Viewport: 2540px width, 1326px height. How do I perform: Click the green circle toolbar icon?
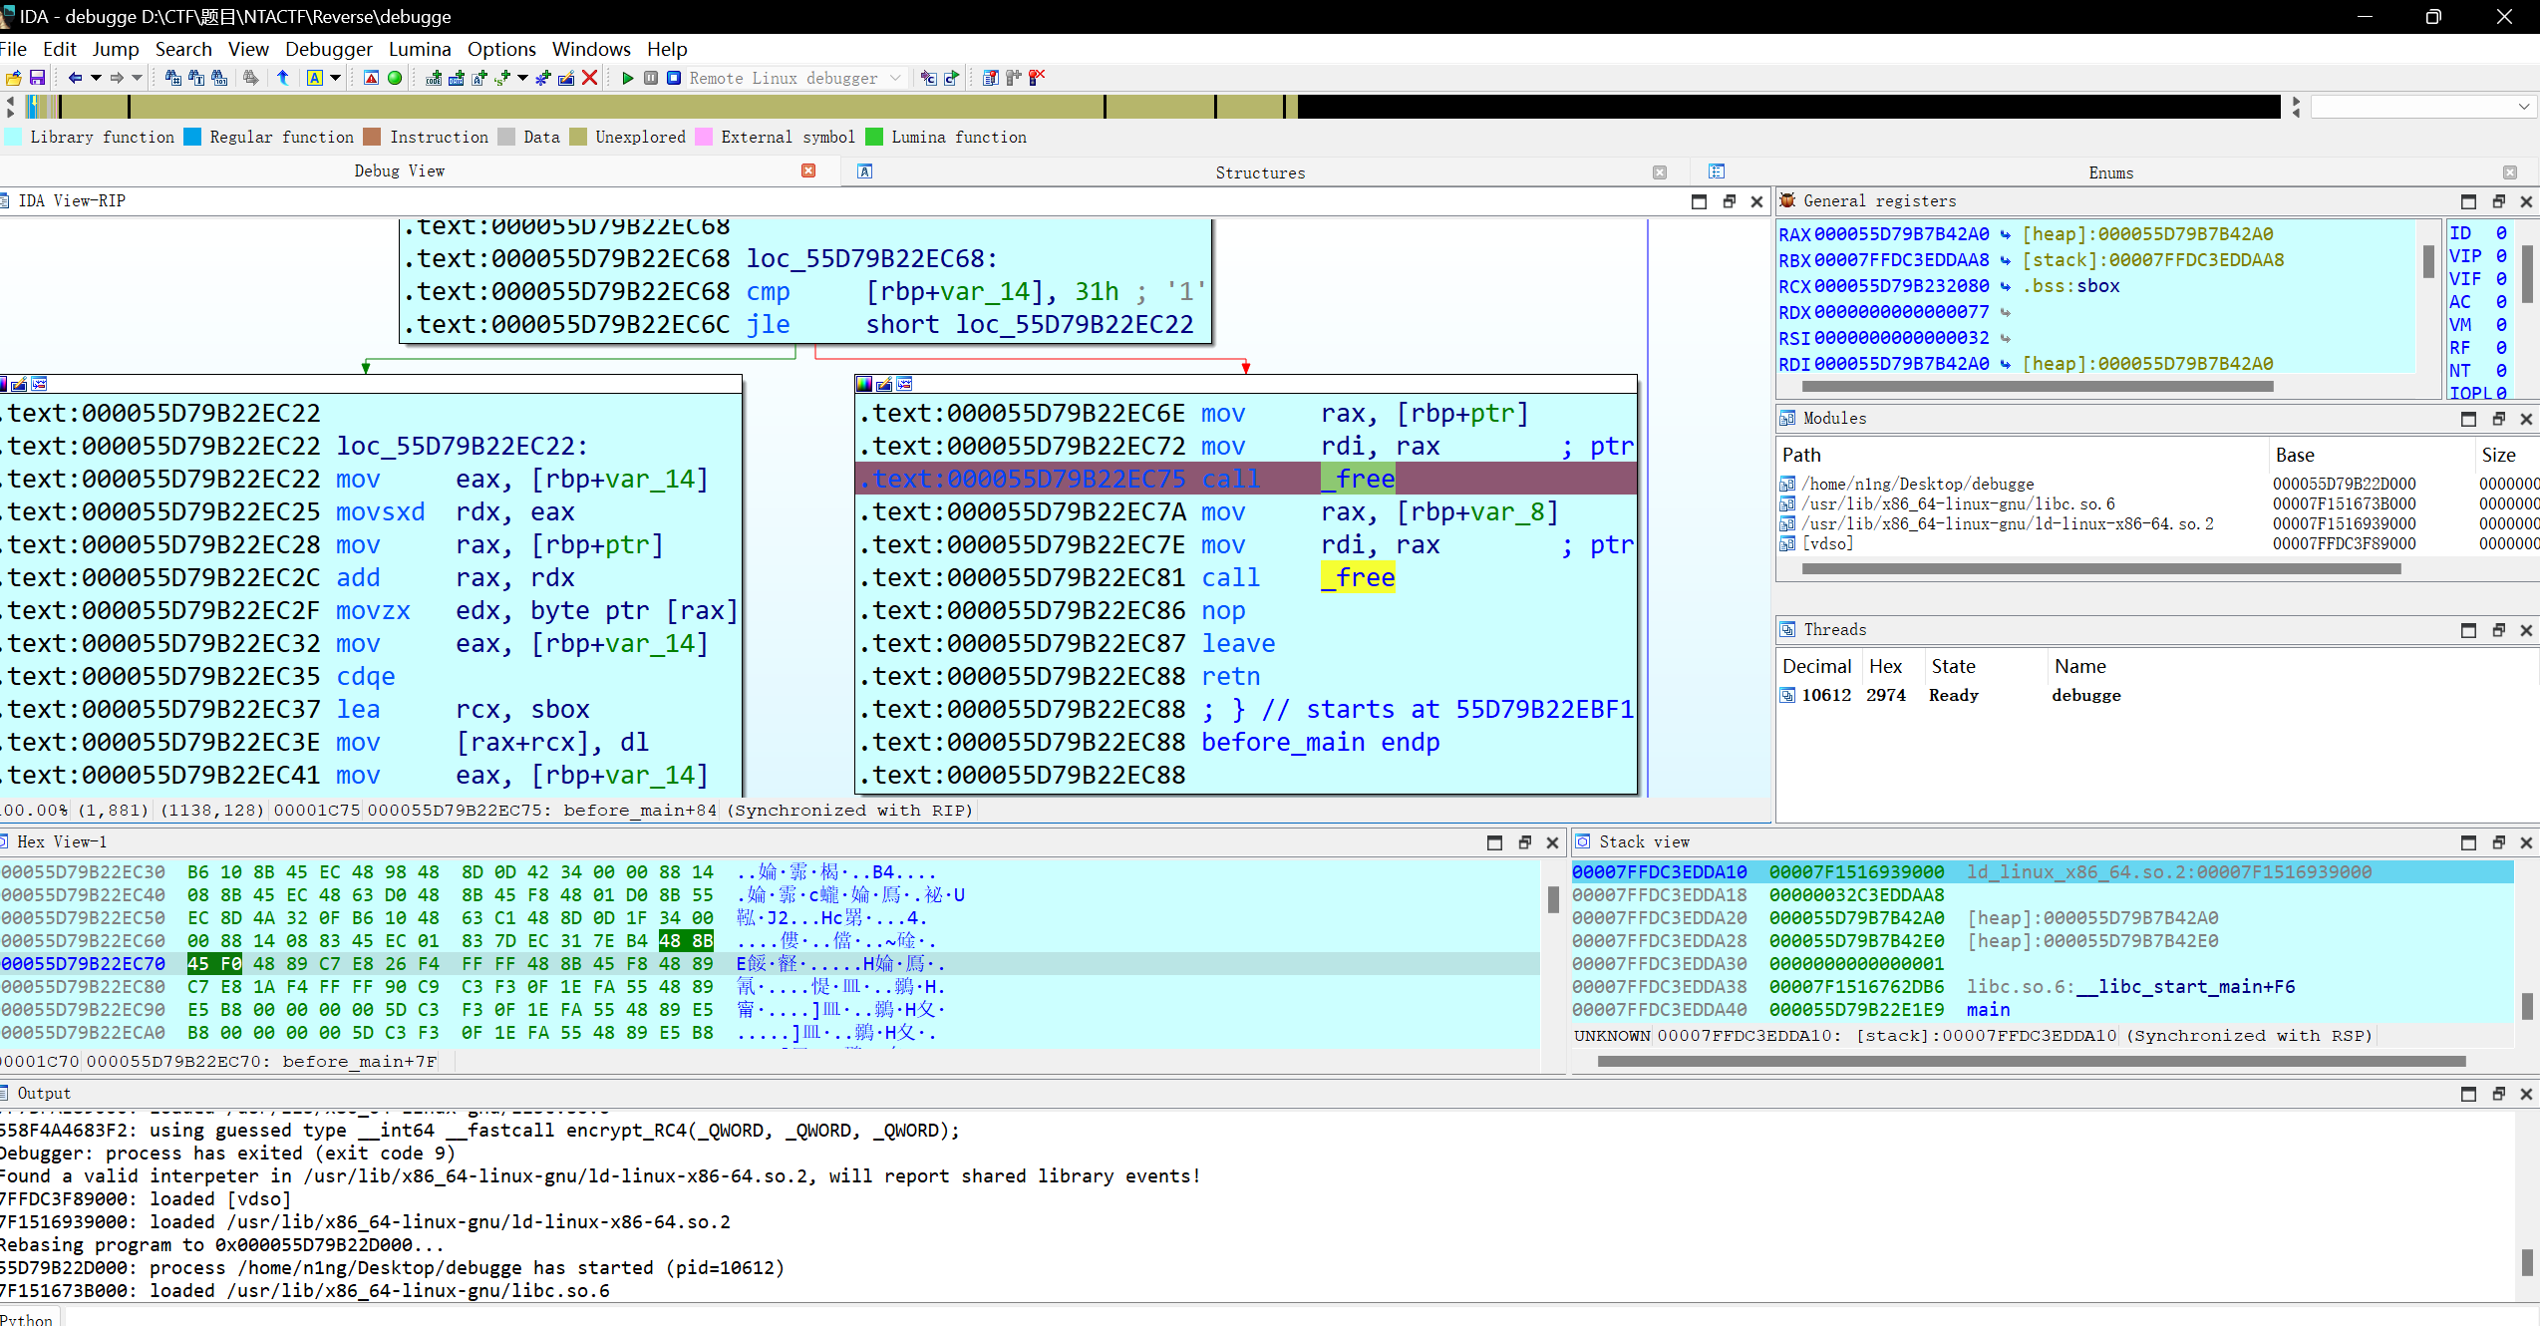pos(395,78)
